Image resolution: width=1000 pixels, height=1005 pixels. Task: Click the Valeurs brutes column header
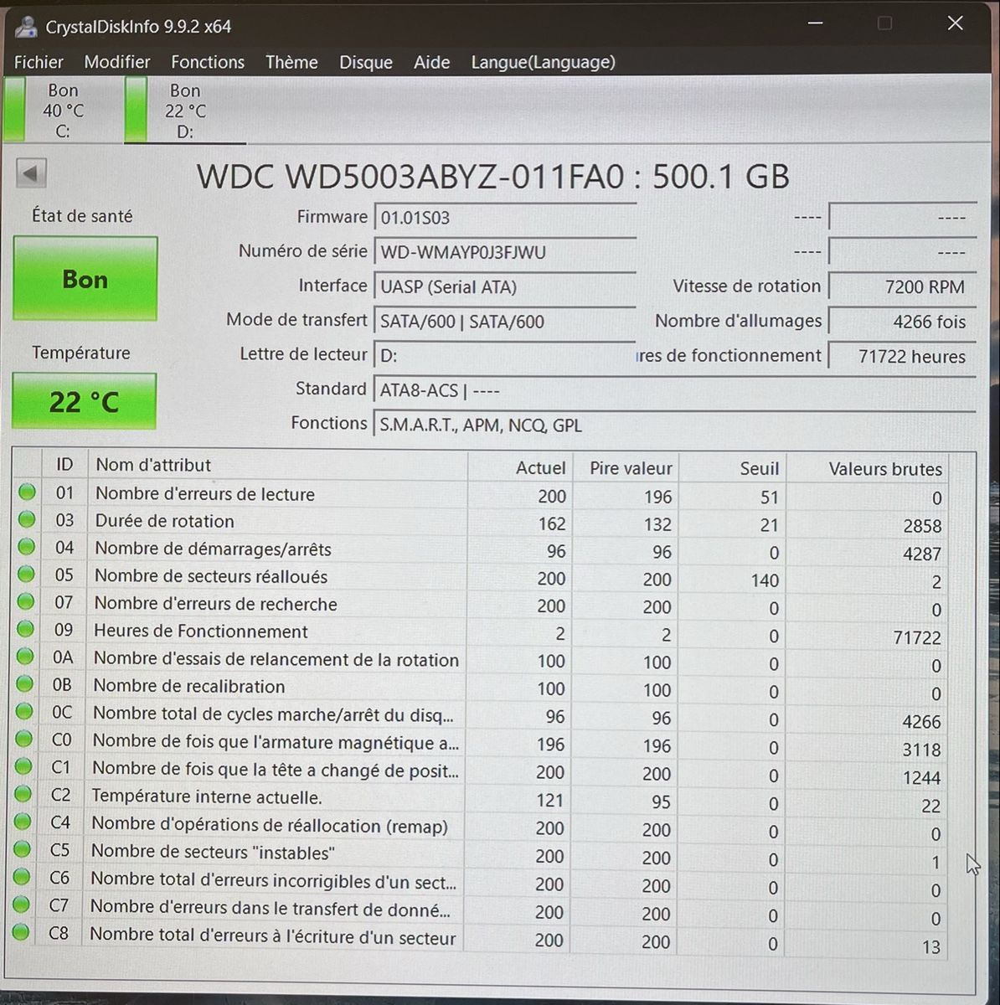tap(869, 469)
